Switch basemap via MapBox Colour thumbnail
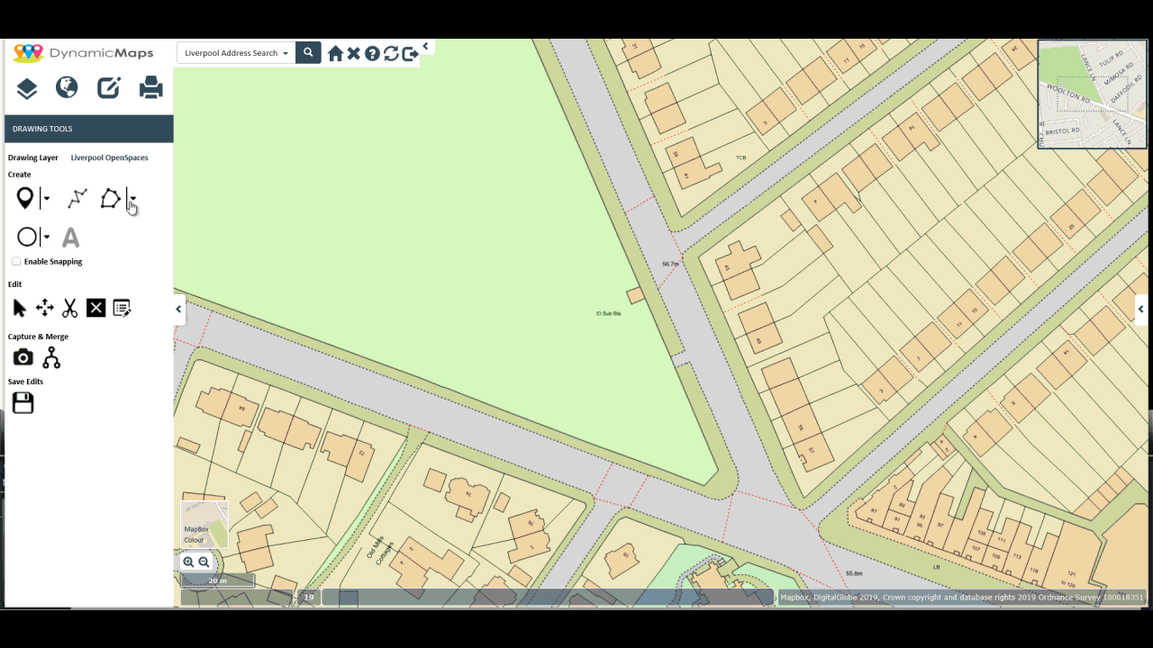This screenshot has width=1153, height=648. click(204, 525)
